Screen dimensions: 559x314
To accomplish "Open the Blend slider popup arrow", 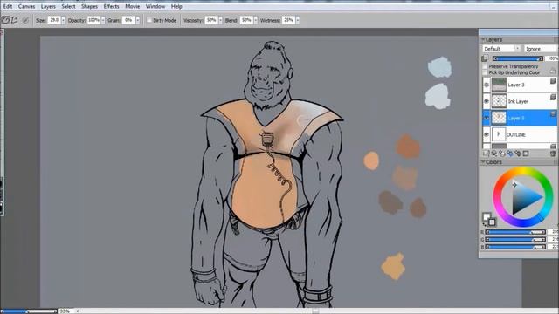I will pyautogui.click(x=256, y=20).
